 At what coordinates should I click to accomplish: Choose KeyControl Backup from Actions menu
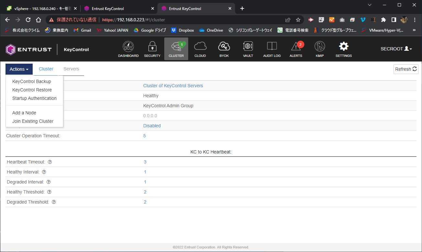point(32,81)
